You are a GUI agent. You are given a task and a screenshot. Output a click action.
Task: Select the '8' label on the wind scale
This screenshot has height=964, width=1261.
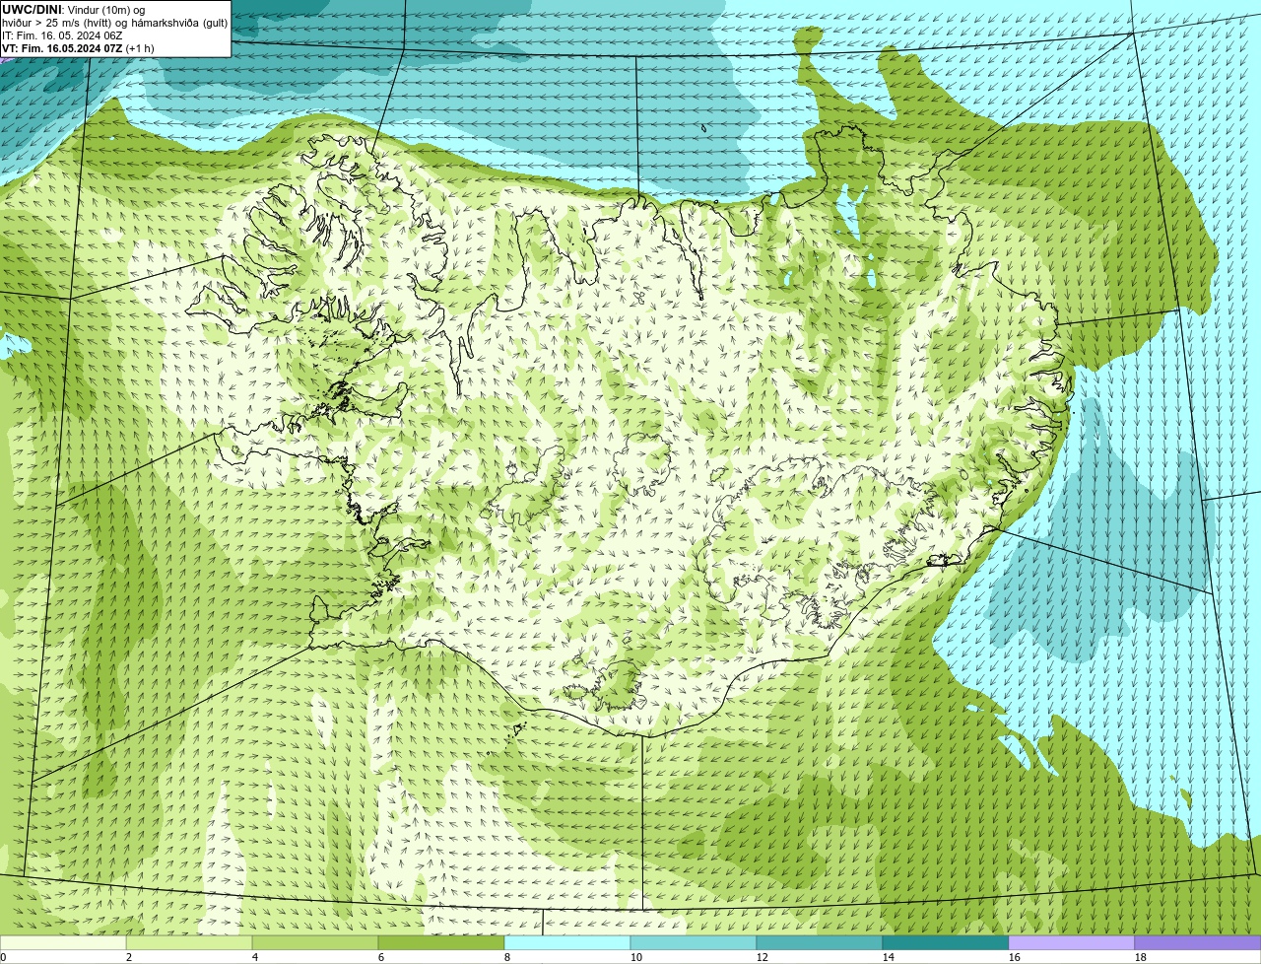(507, 957)
